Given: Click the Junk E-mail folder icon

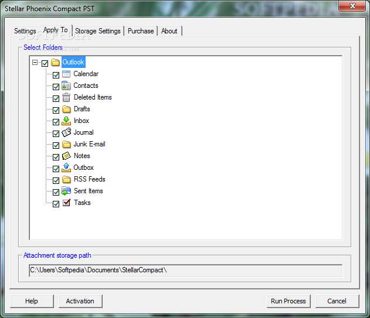Looking at the screenshot, I should 66,144.
